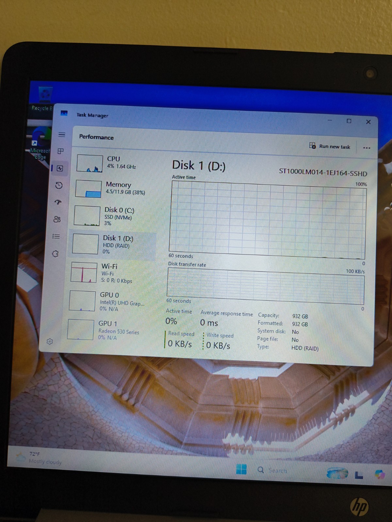Image resolution: width=392 pixels, height=522 pixels.
Task: Click the CPU usage mini graph thumbnail
Action: point(90,163)
